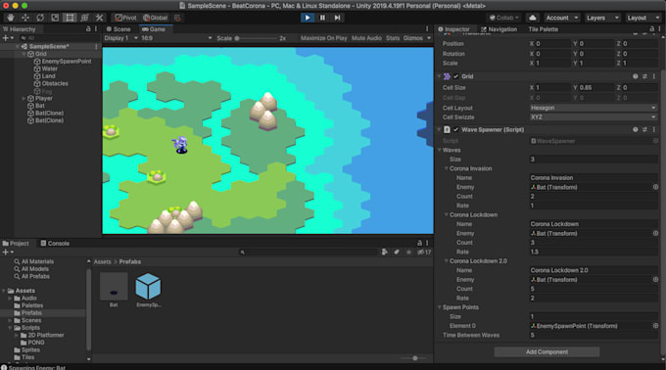666x370 pixels.
Task: Lock the Hierarchy panel
Action: (x=88, y=28)
